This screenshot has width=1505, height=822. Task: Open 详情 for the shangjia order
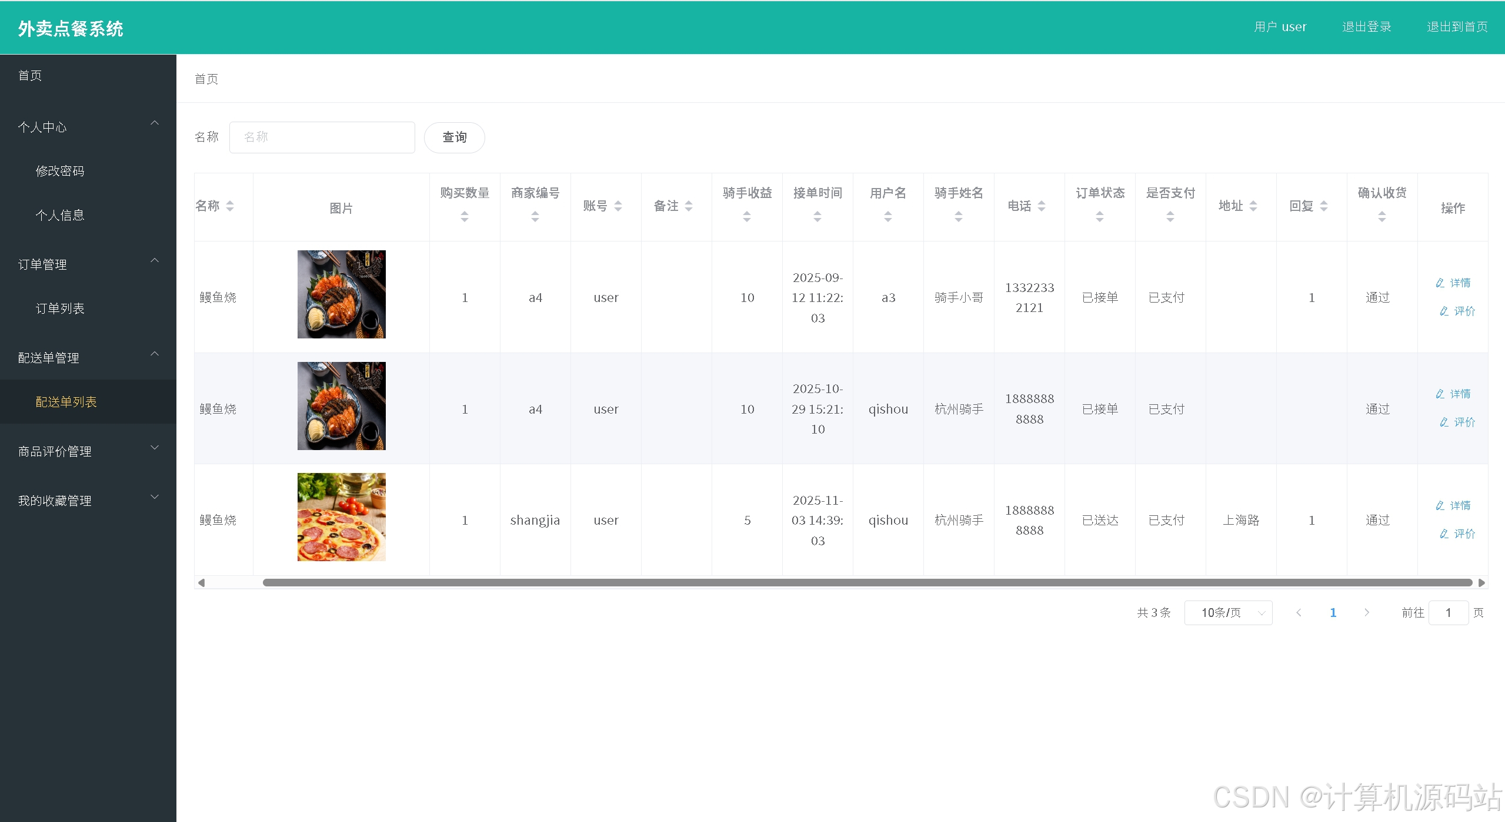(x=1453, y=506)
